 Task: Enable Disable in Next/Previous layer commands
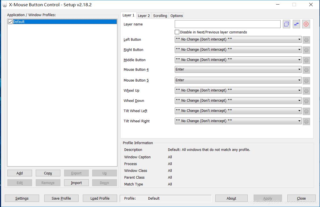click(x=177, y=32)
